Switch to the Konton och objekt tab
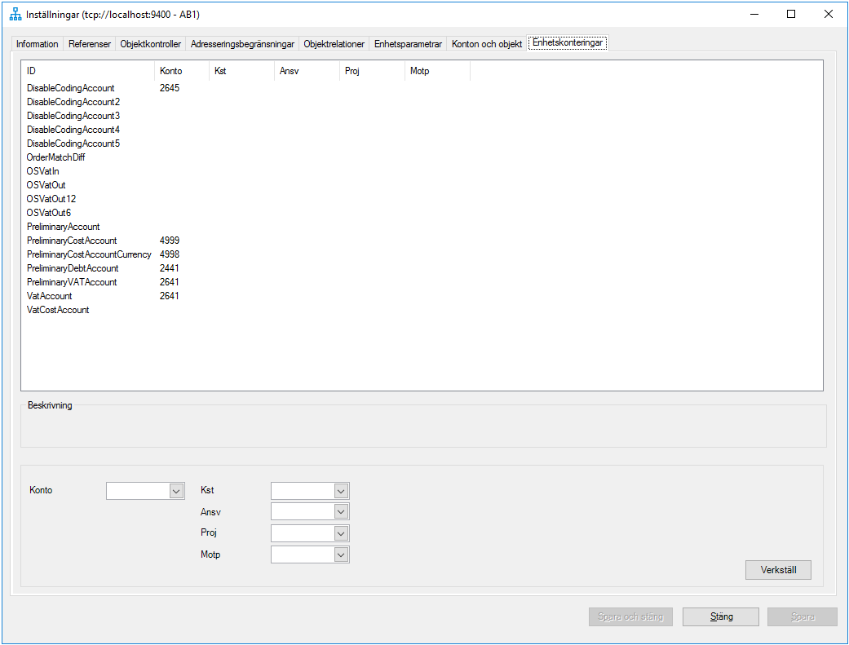The width and height of the screenshot is (849, 645). pyautogui.click(x=486, y=44)
